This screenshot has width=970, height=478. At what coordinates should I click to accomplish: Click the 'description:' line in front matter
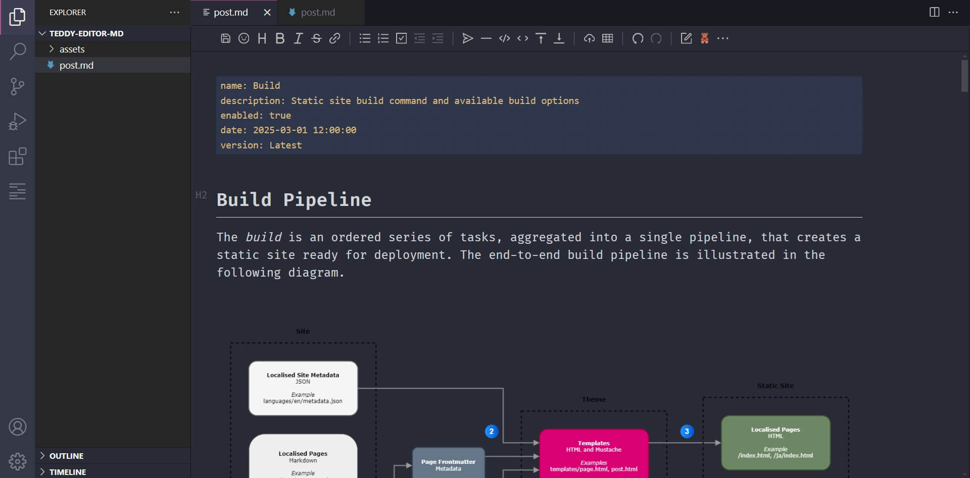click(x=400, y=100)
